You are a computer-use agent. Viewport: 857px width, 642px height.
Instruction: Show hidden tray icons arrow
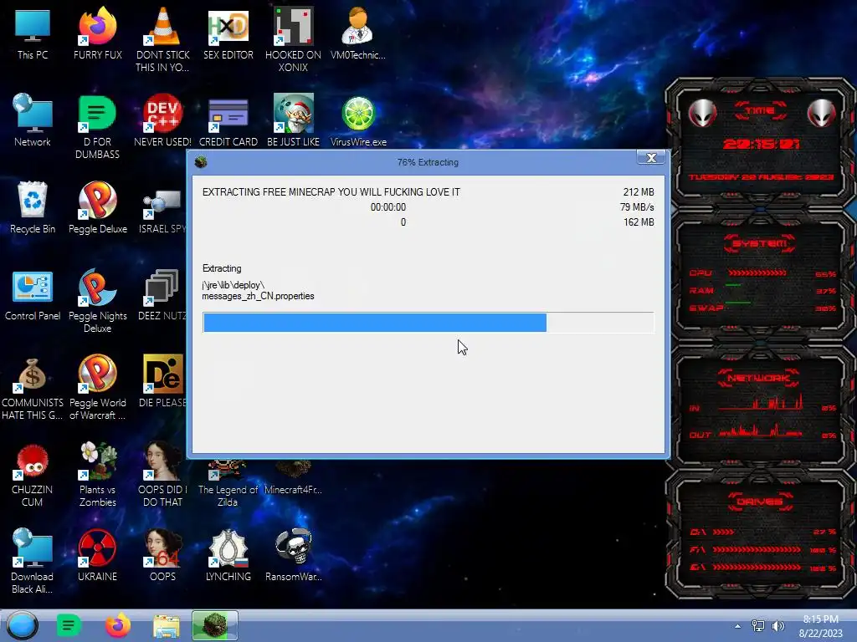tap(738, 626)
